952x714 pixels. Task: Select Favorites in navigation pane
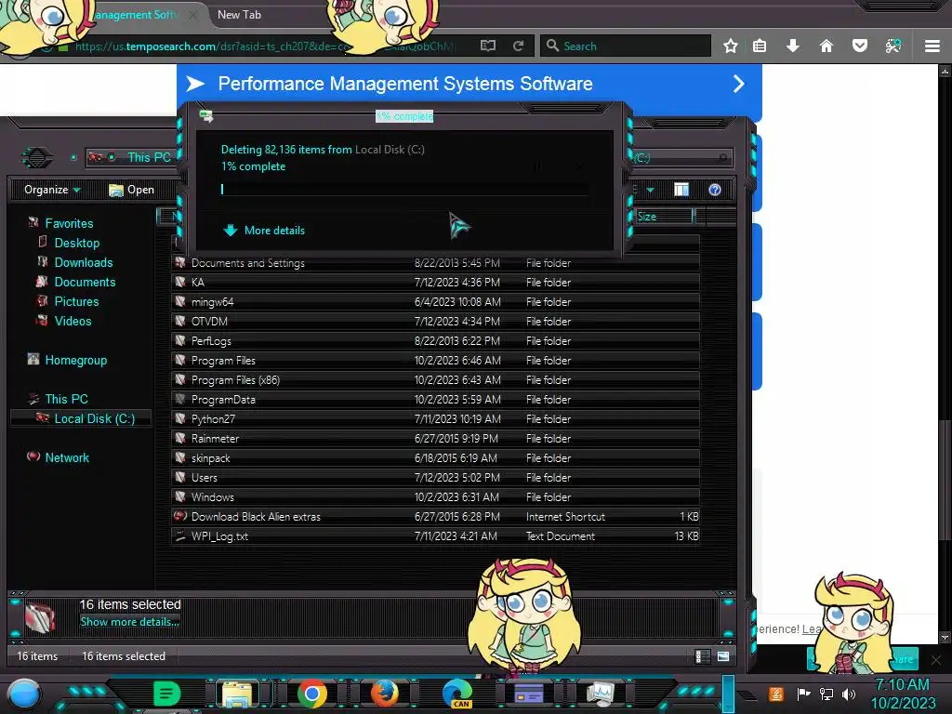coord(69,223)
